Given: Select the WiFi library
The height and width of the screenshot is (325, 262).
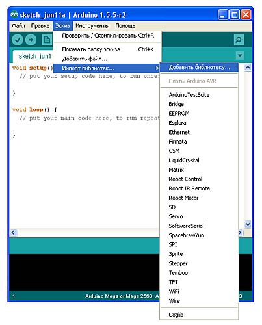Looking at the screenshot, I should pyautogui.click(x=199, y=291).
